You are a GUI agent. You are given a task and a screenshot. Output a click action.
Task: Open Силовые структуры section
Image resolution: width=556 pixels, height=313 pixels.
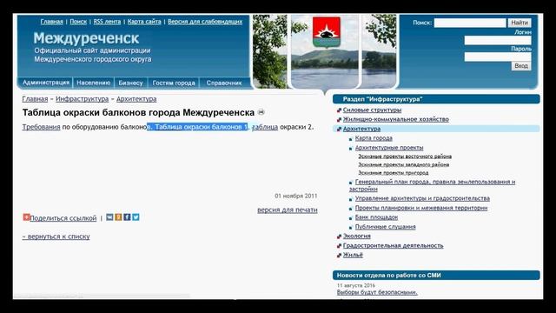pyautogui.click(x=372, y=110)
